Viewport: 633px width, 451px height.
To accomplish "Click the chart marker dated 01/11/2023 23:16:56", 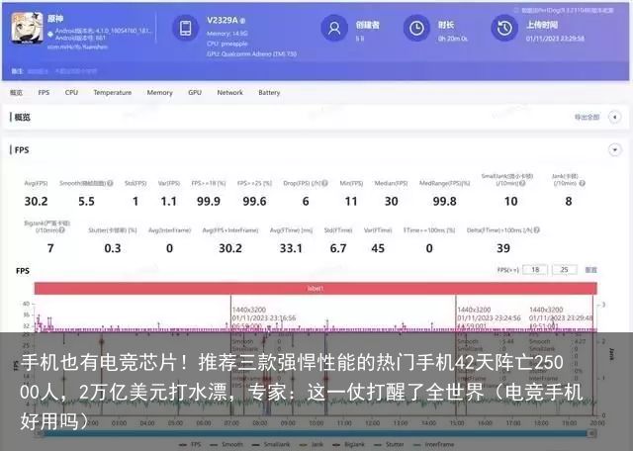I will [x=264, y=318].
